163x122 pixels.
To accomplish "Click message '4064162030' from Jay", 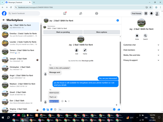I will pyautogui.click(x=54, y=93).
